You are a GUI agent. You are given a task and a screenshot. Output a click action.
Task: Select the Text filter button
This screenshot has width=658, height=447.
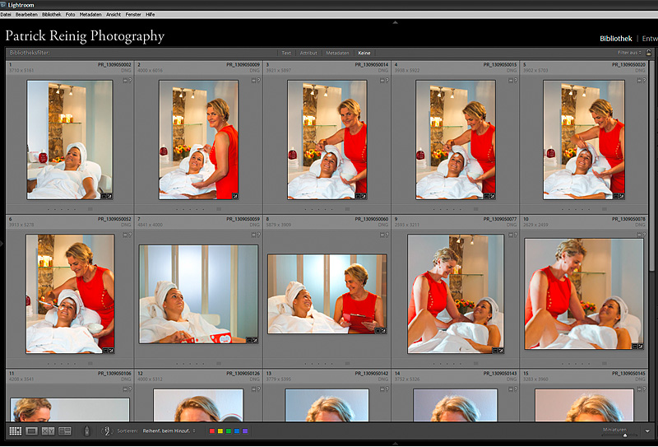[286, 53]
